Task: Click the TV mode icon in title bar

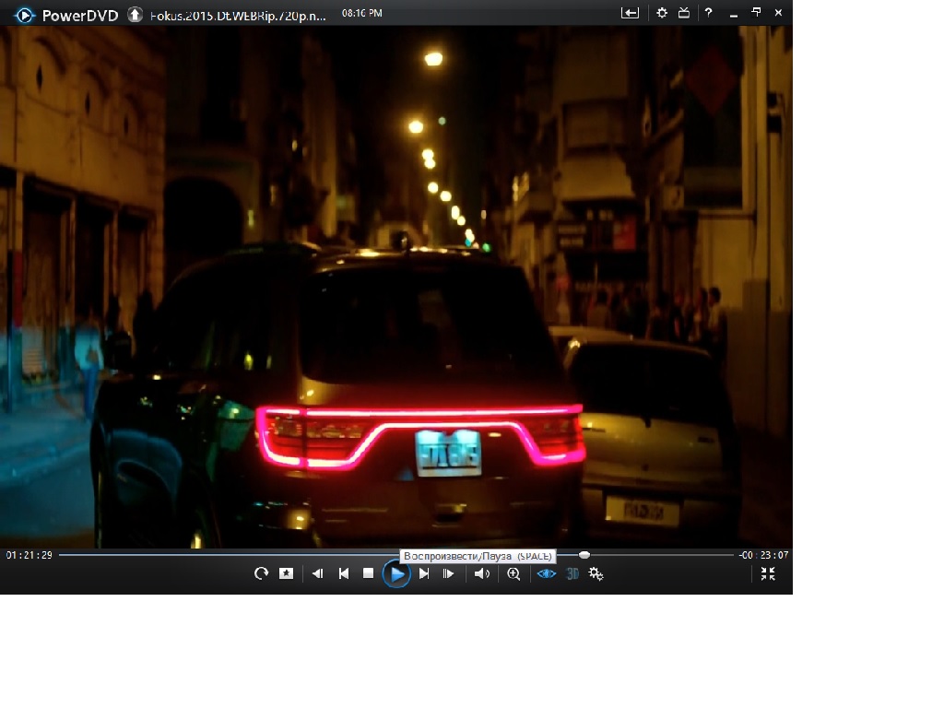Action: tap(684, 13)
